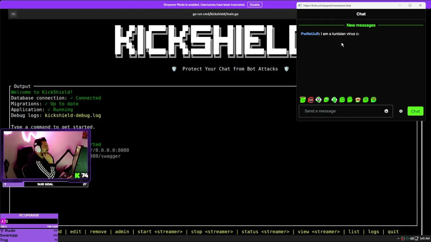Image resolution: width=431 pixels, height=242 pixels.
Task: Insert the ninth squinting green emote
Action: click(366, 99)
